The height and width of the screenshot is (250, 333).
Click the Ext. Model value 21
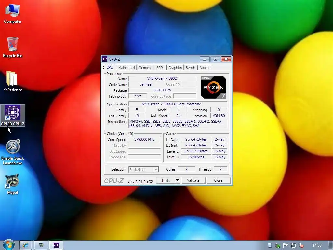179,116
